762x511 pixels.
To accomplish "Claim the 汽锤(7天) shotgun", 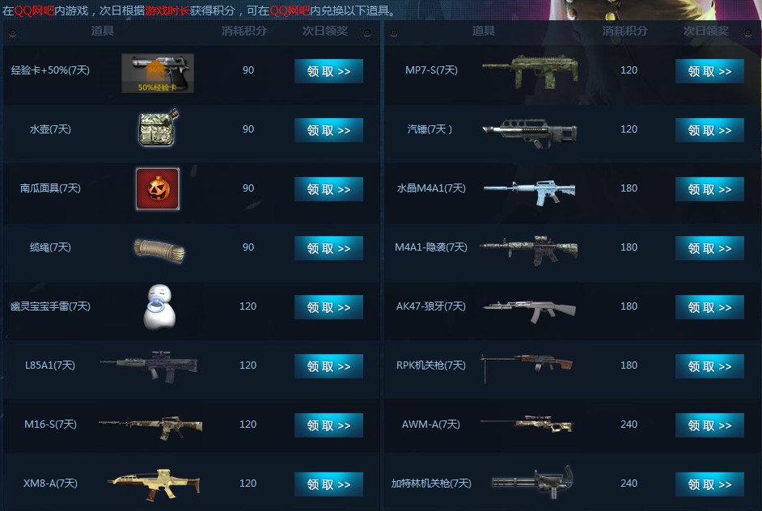I will pos(709,130).
